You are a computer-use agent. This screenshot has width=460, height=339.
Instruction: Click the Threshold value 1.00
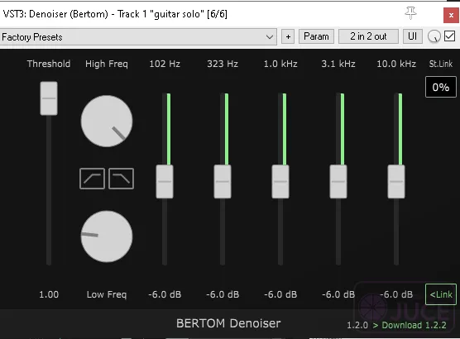[x=49, y=294]
